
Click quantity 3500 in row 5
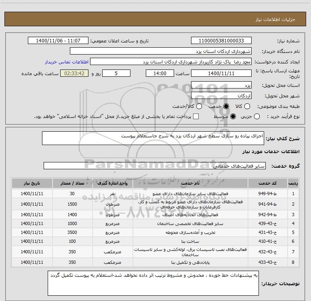click(x=72, y=233)
